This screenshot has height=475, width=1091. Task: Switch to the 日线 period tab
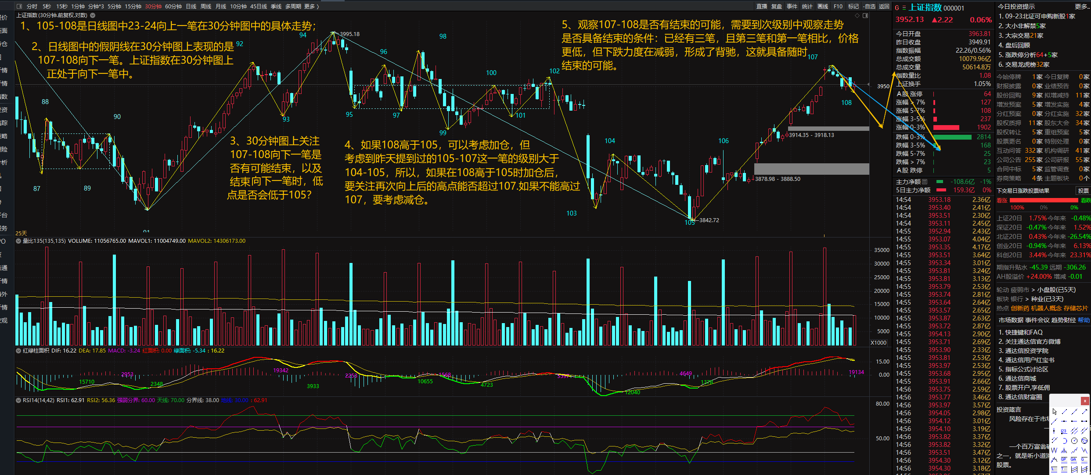point(191,7)
